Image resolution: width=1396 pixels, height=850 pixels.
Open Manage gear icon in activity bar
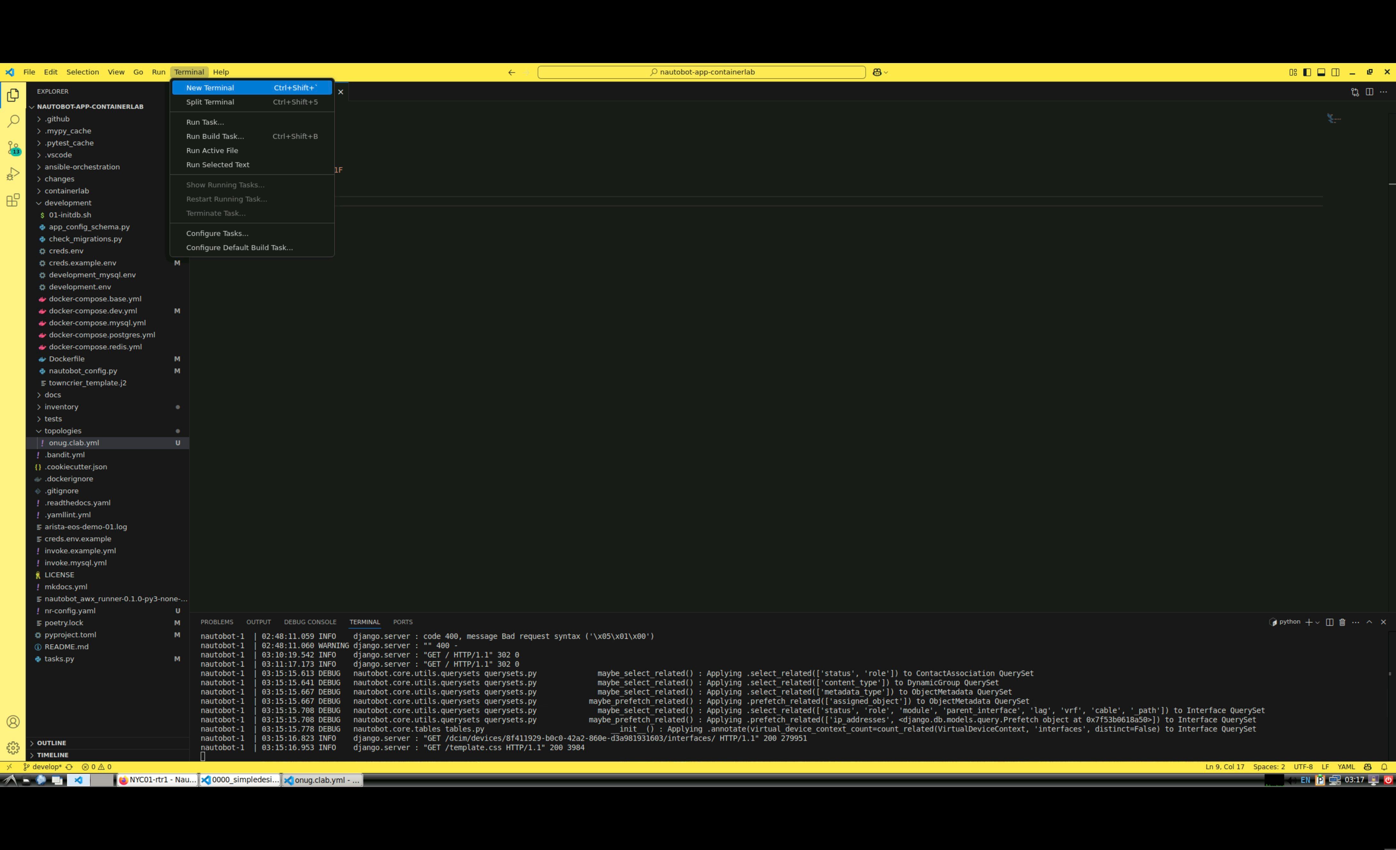pos(13,748)
